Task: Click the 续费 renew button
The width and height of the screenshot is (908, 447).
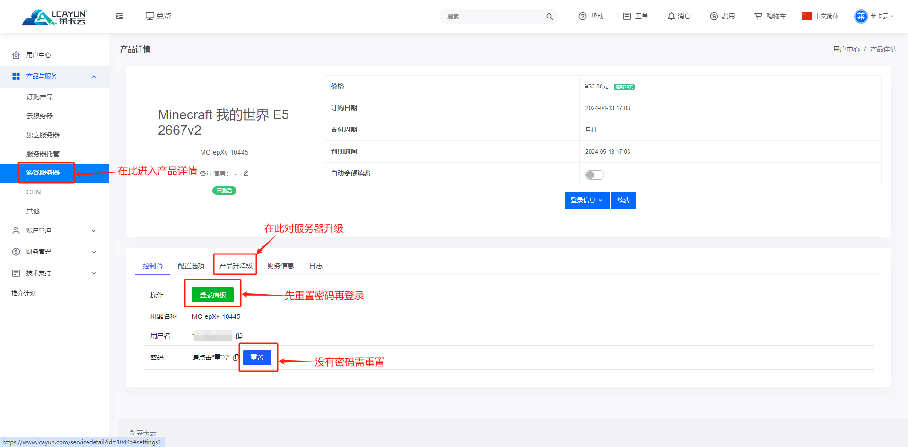Action: pos(624,200)
